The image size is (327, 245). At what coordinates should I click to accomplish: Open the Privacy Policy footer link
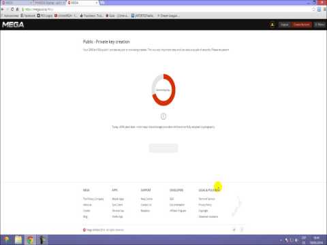205,205
